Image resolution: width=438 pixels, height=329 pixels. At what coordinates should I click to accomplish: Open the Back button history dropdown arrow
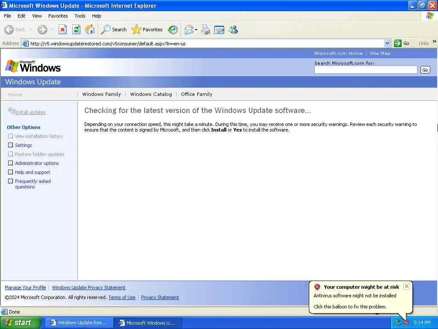pyautogui.click(x=30, y=30)
